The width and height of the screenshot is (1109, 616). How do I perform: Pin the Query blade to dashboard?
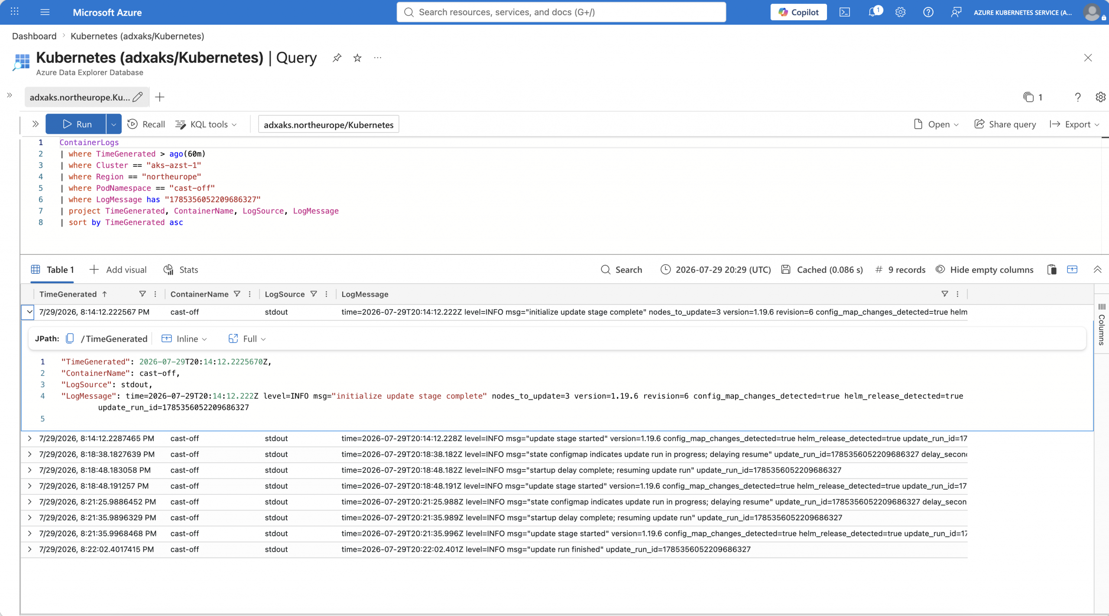[x=337, y=58]
